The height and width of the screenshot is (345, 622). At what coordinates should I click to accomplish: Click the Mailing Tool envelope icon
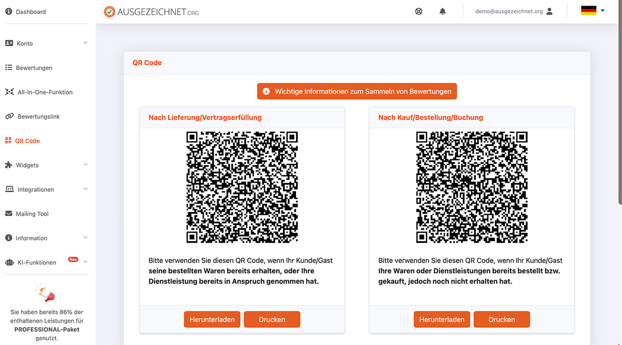[9, 214]
